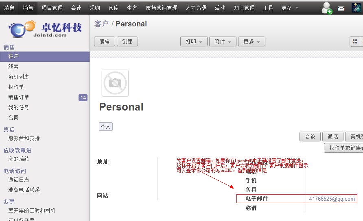Click the 会议 button
Screen dimensions: 363x221
click(x=310, y=136)
